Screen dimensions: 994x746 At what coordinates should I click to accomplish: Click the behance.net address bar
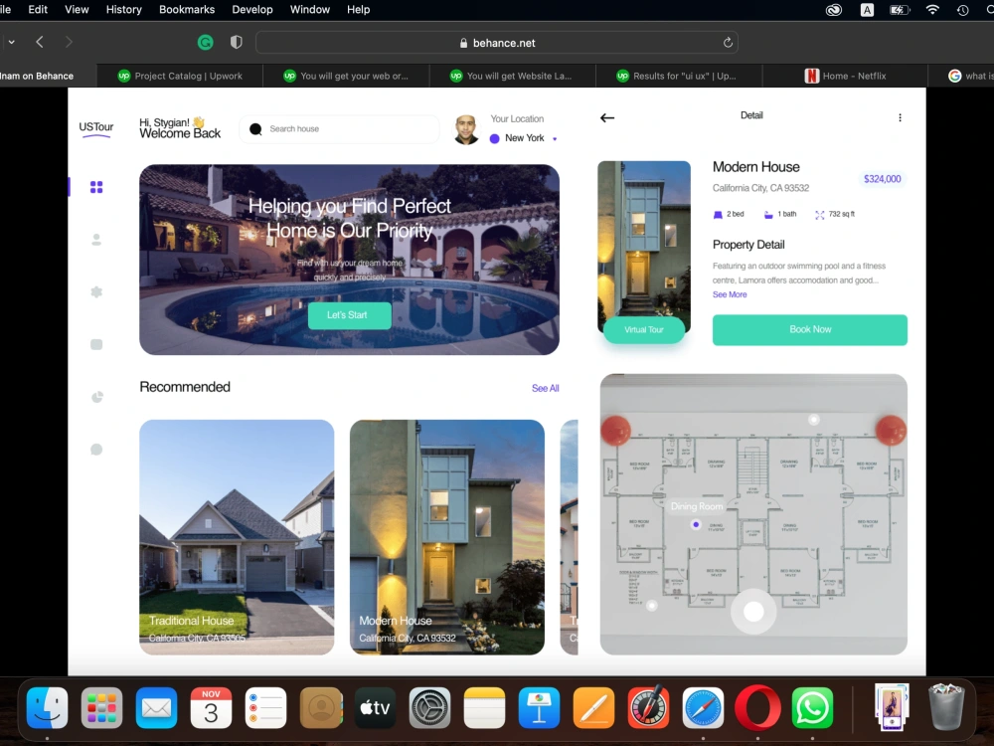click(497, 43)
